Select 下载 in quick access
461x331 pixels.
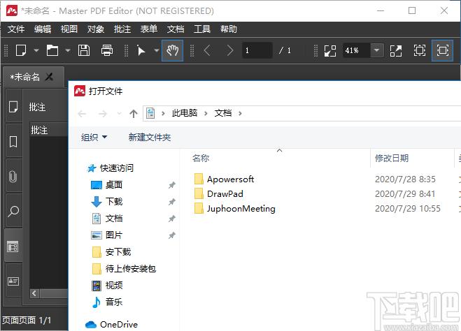pyautogui.click(x=107, y=202)
